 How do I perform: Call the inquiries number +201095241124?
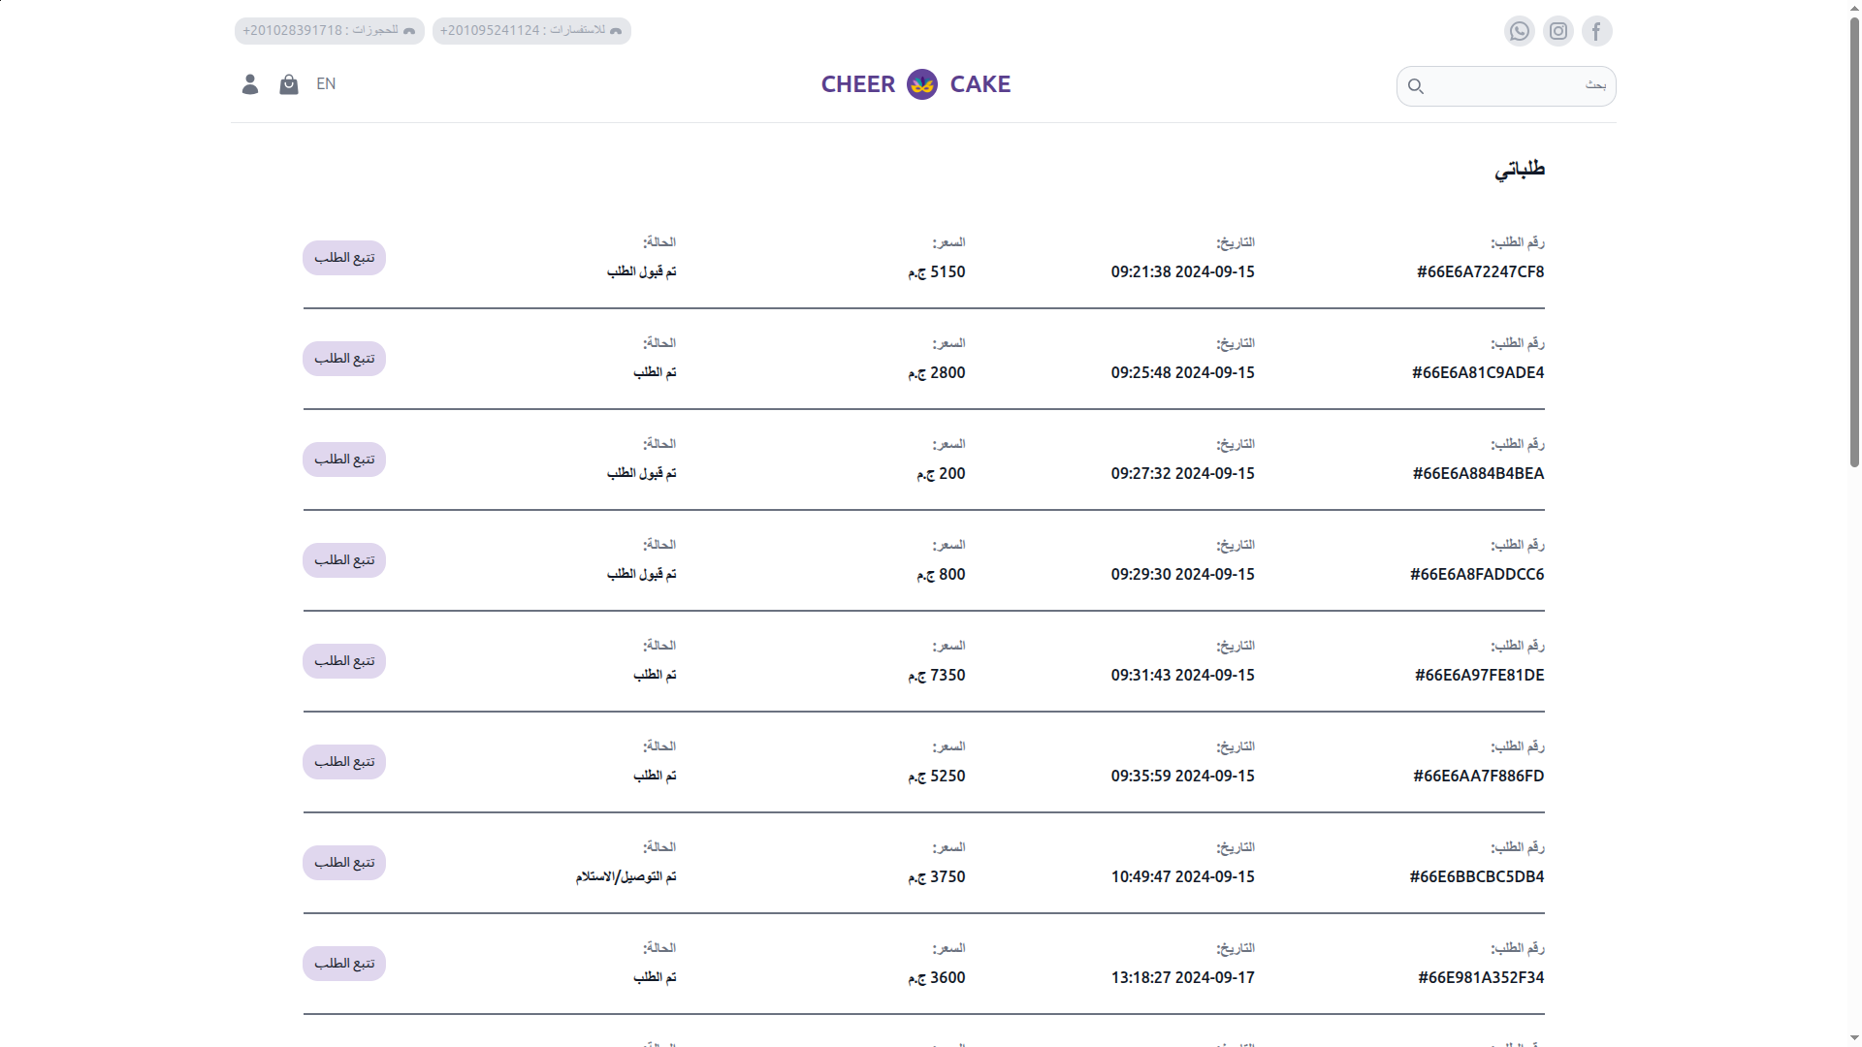pyautogui.click(x=531, y=31)
